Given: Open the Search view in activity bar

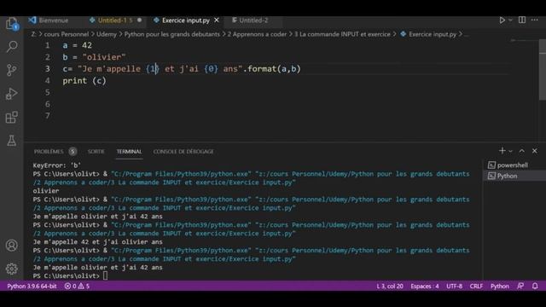Looking at the screenshot, I should [x=11, y=47].
